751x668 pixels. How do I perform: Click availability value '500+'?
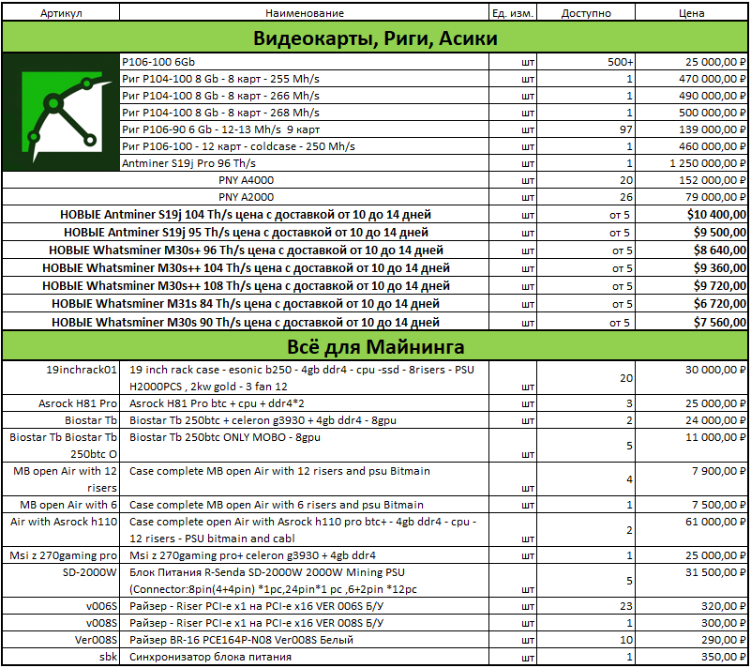coord(621,62)
